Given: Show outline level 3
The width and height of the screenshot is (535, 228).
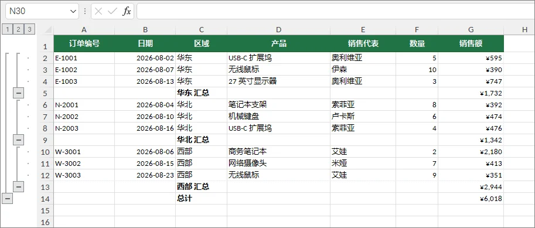Looking at the screenshot, I should pos(29,29).
